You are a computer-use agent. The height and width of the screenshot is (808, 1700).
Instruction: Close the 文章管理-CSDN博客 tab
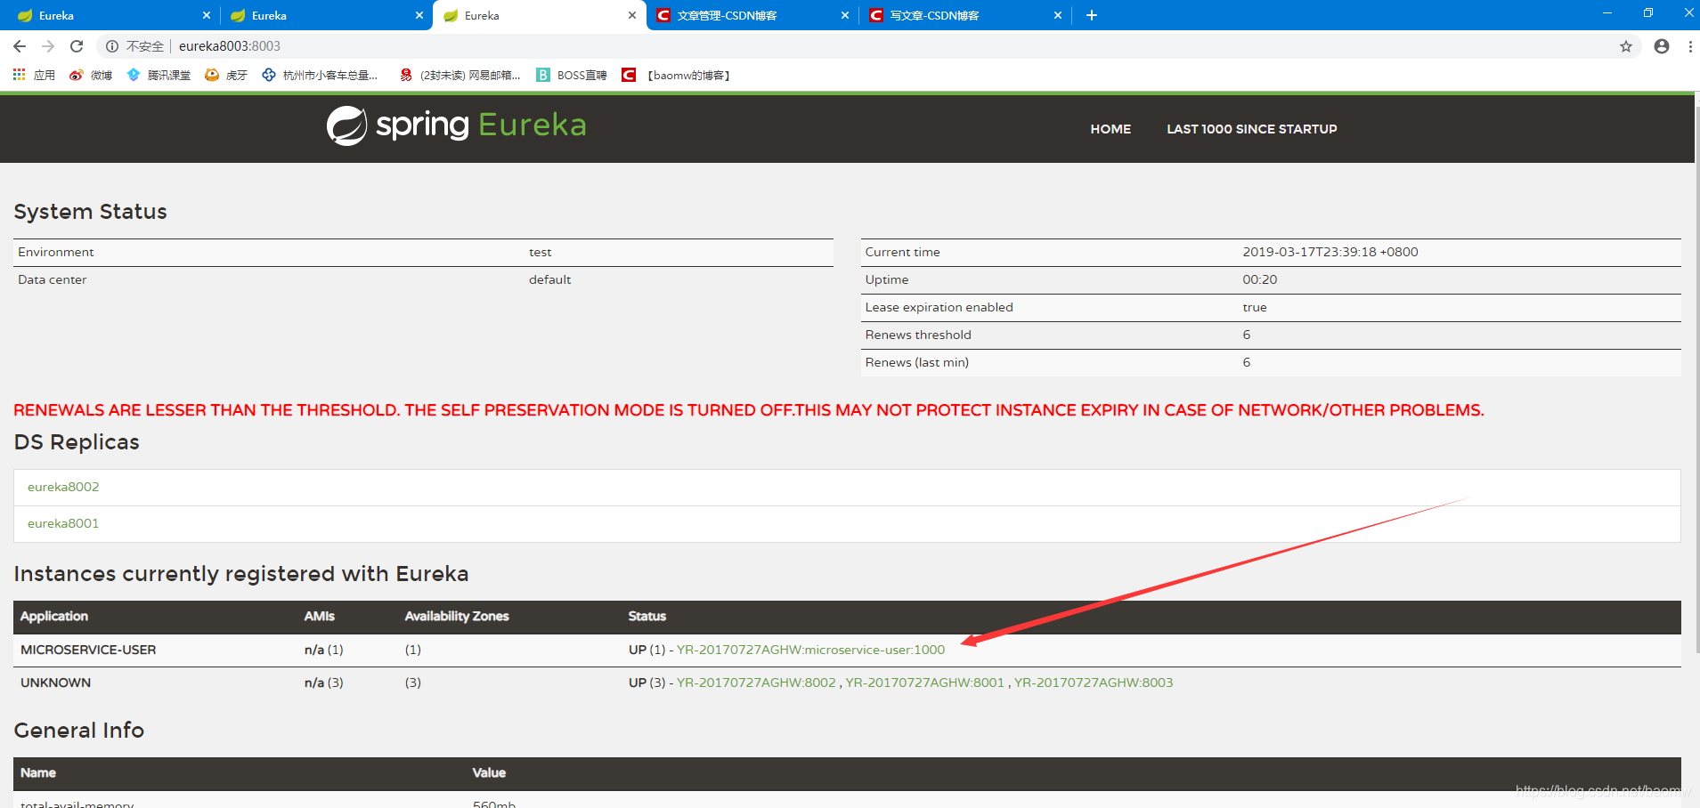(x=845, y=15)
